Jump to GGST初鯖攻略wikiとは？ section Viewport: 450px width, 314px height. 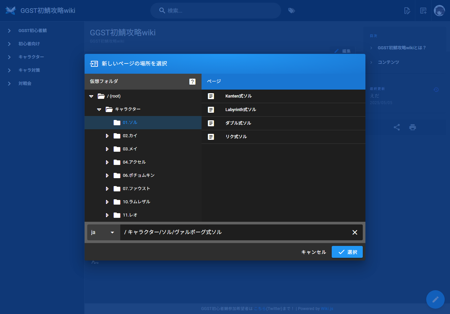pyautogui.click(x=402, y=48)
